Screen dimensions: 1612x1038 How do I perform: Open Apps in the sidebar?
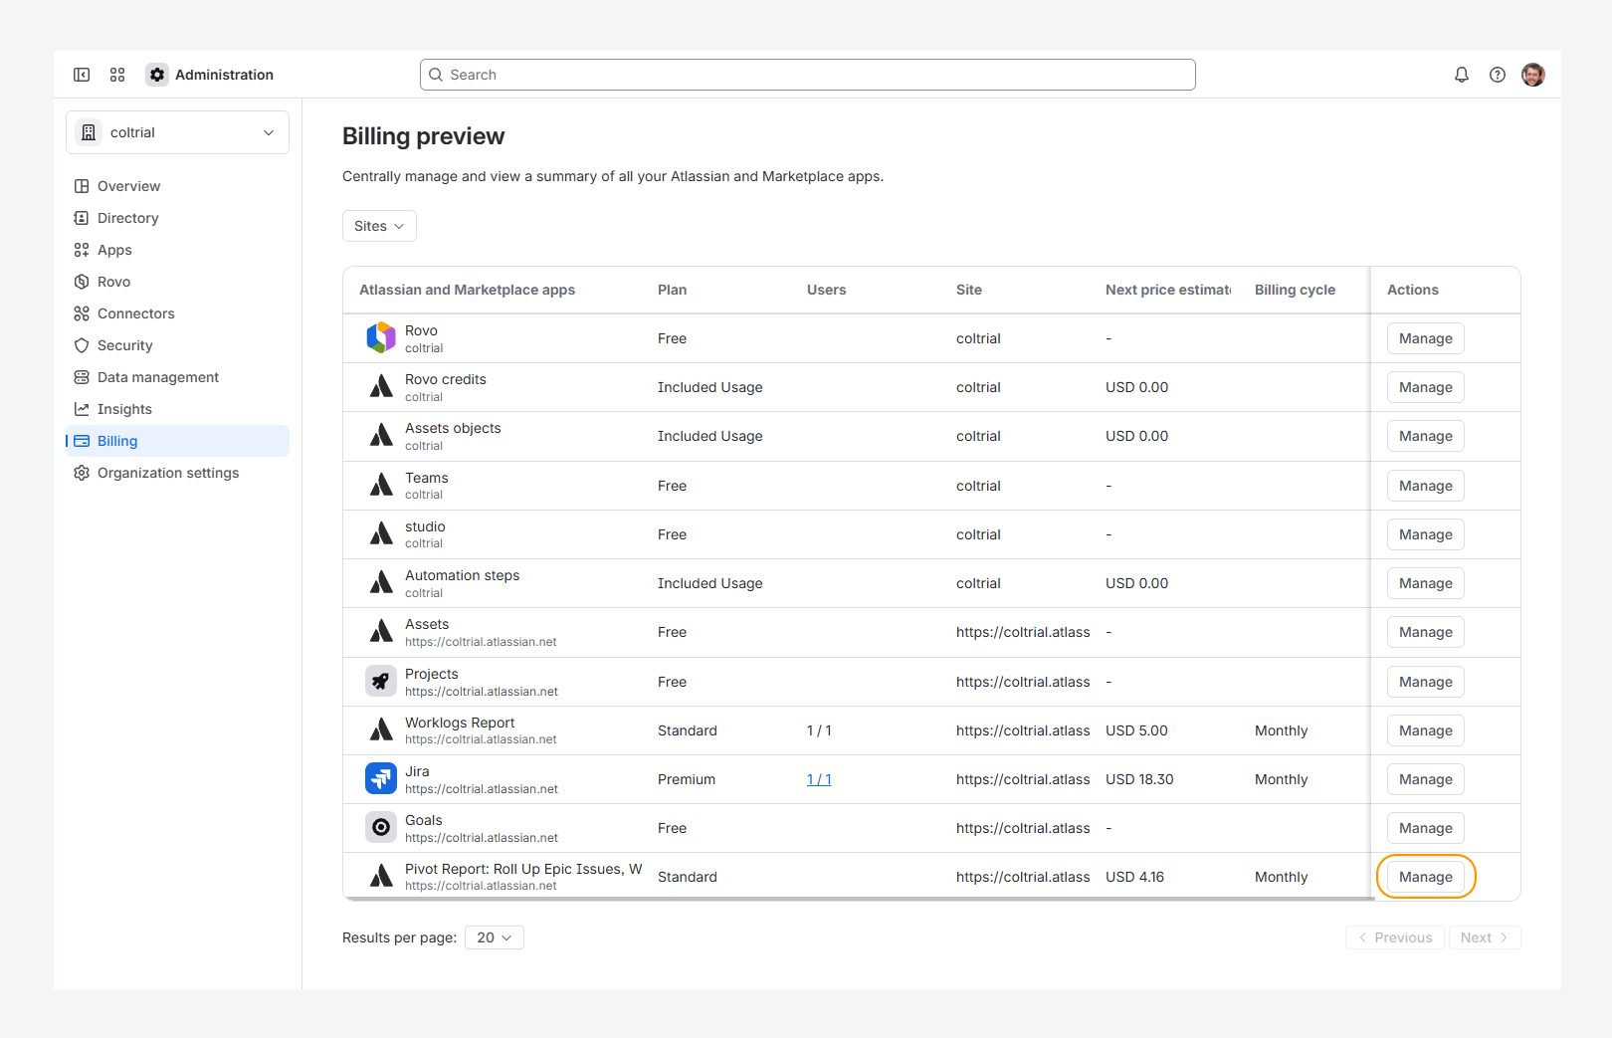click(x=177, y=250)
